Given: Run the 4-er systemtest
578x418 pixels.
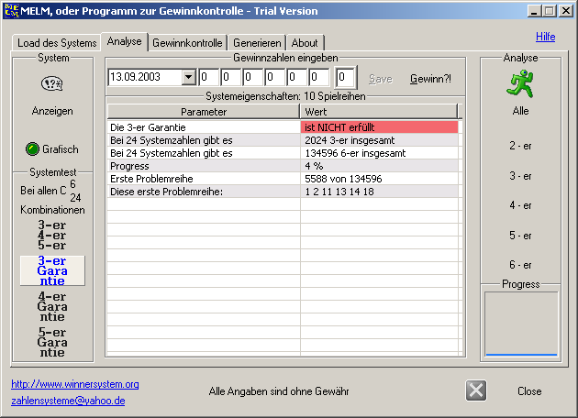Looking at the screenshot, I should pyautogui.click(x=52, y=235).
